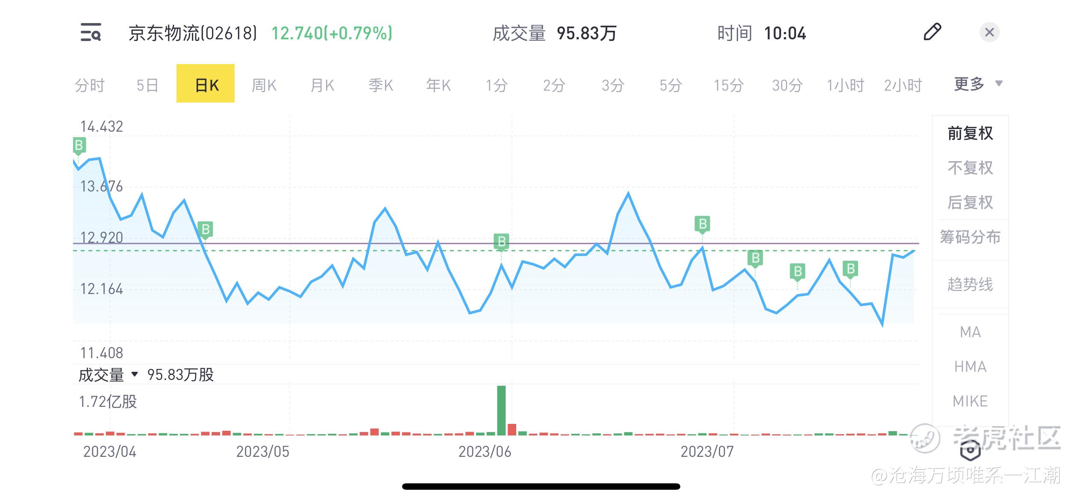Select the 15分 interval tab

729,85
